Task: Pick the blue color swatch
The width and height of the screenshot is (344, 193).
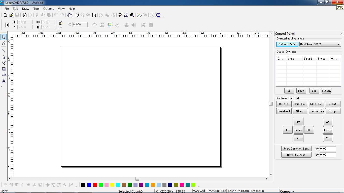Action: (89, 185)
